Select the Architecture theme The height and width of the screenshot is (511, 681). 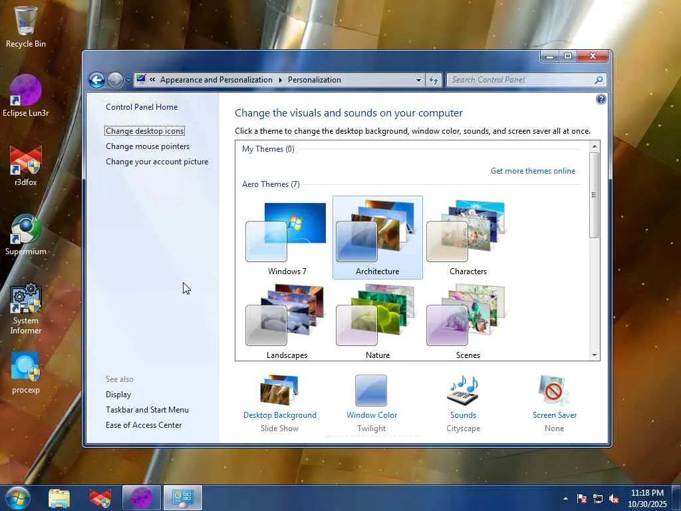tap(378, 238)
